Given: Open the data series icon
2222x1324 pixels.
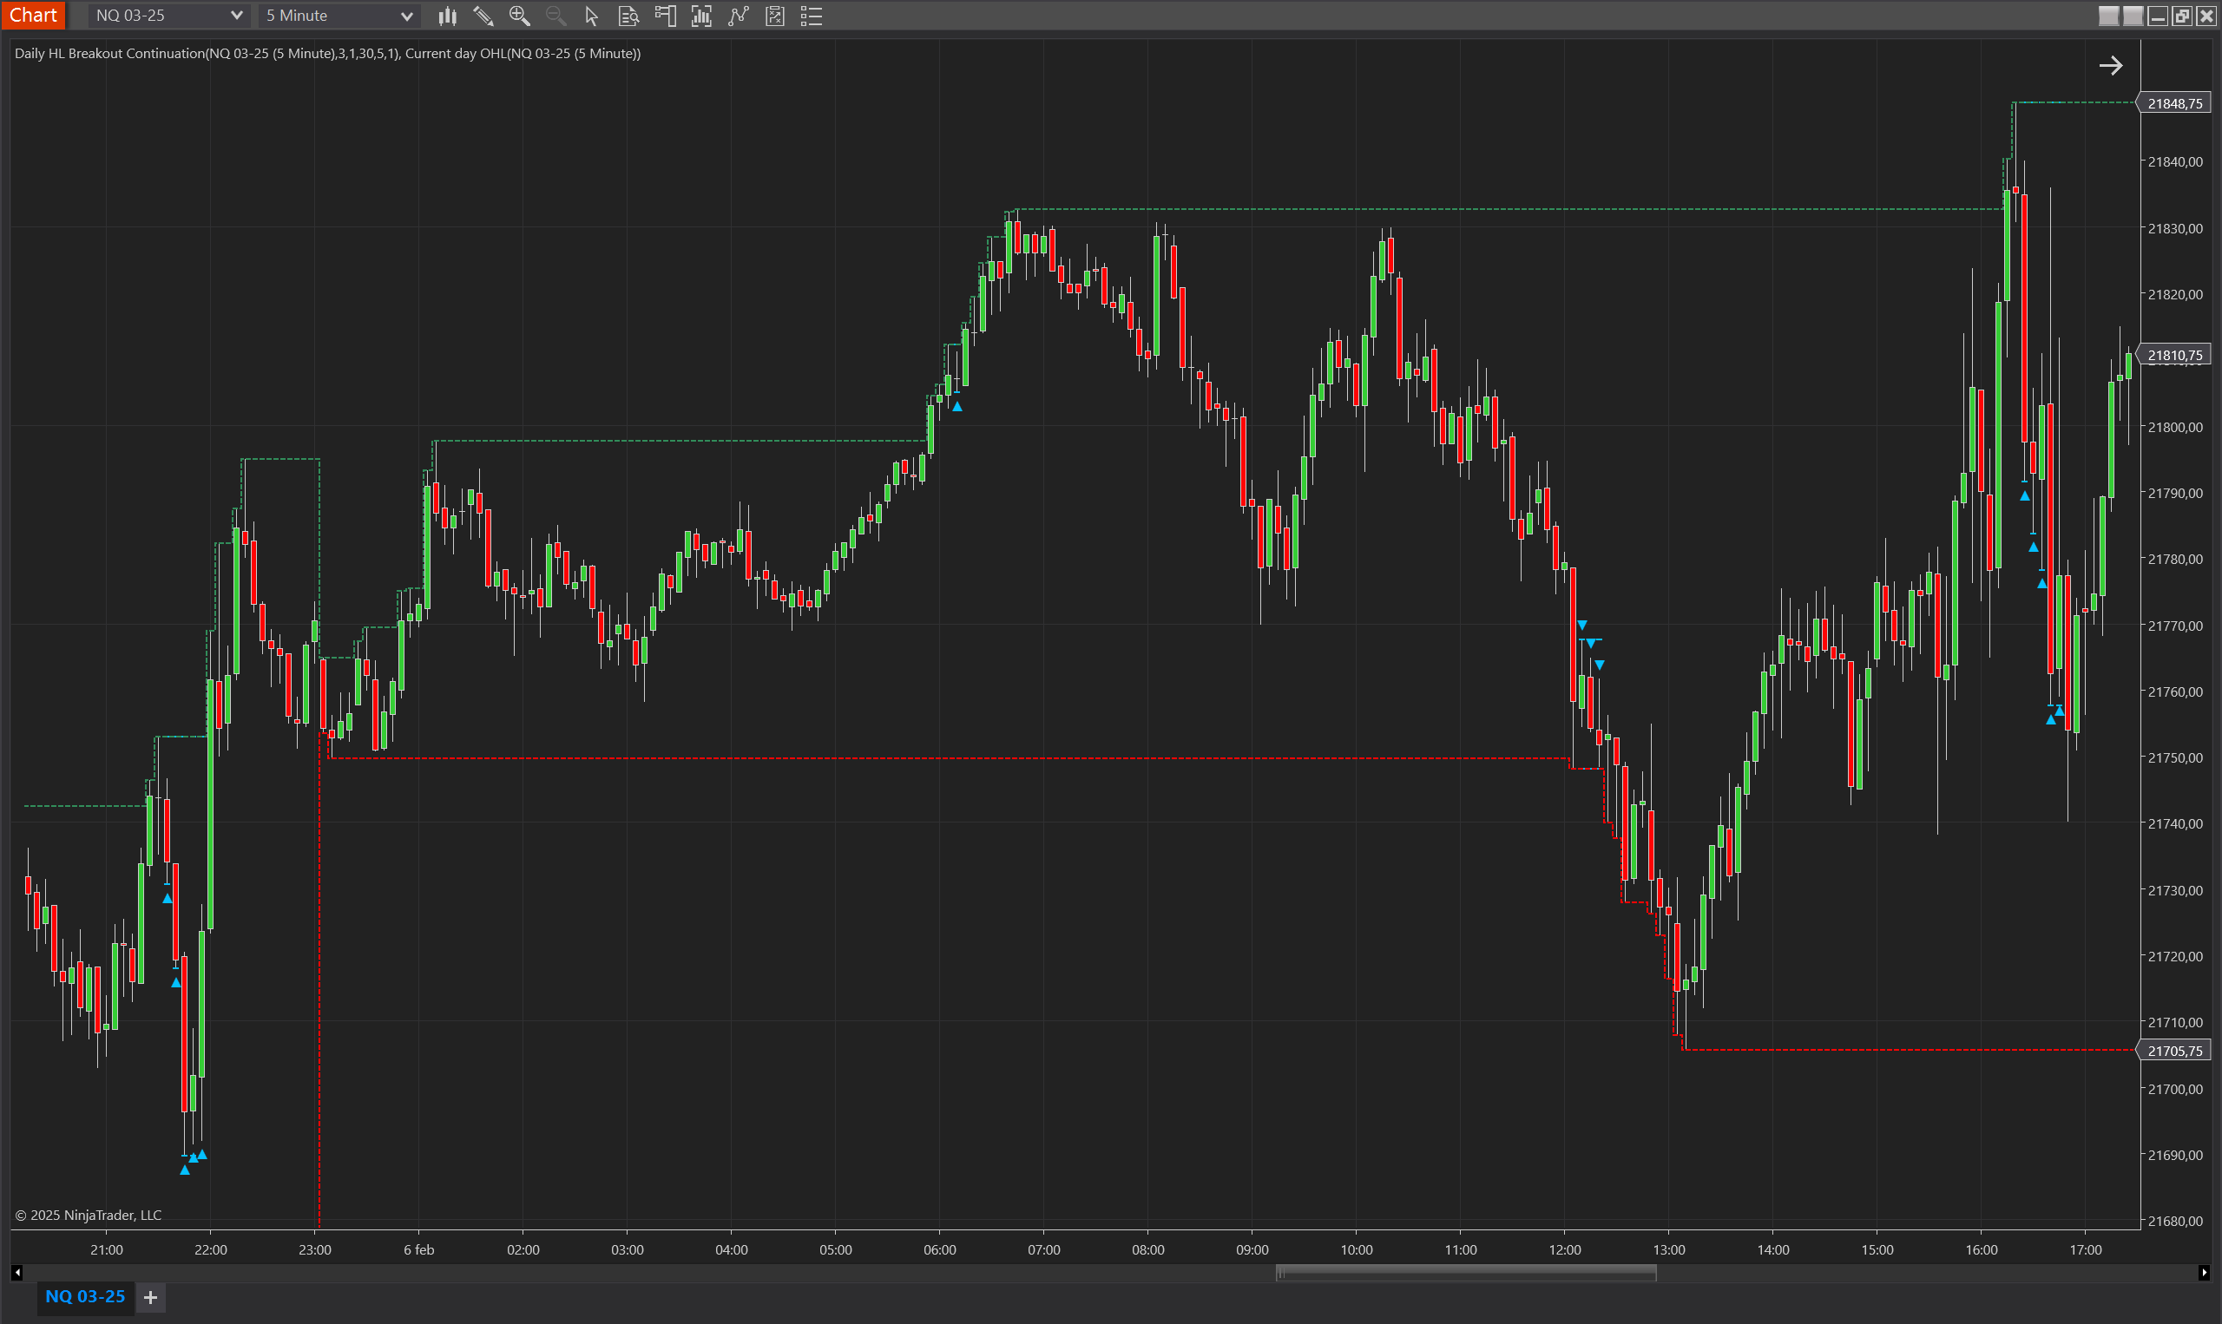Looking at the screenshot, I should click(701, 15).
